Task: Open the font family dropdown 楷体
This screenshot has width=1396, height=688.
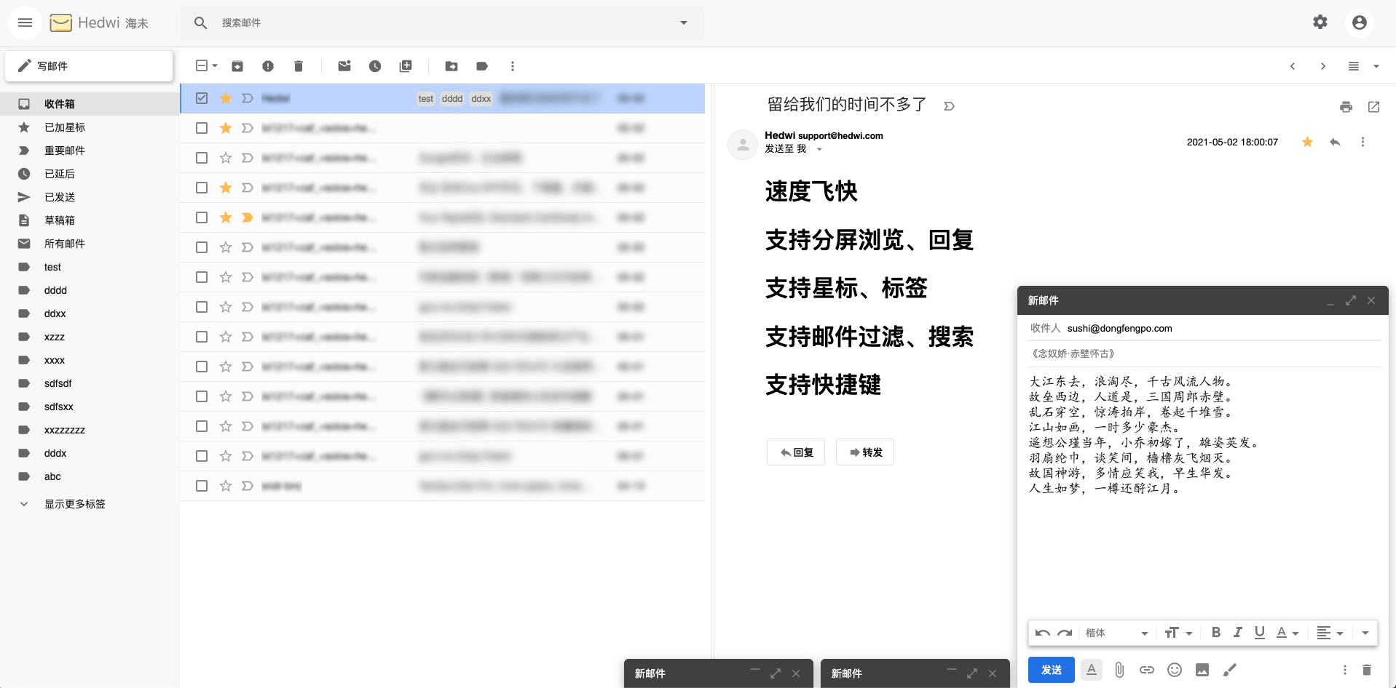Action: coord(1116,633)
